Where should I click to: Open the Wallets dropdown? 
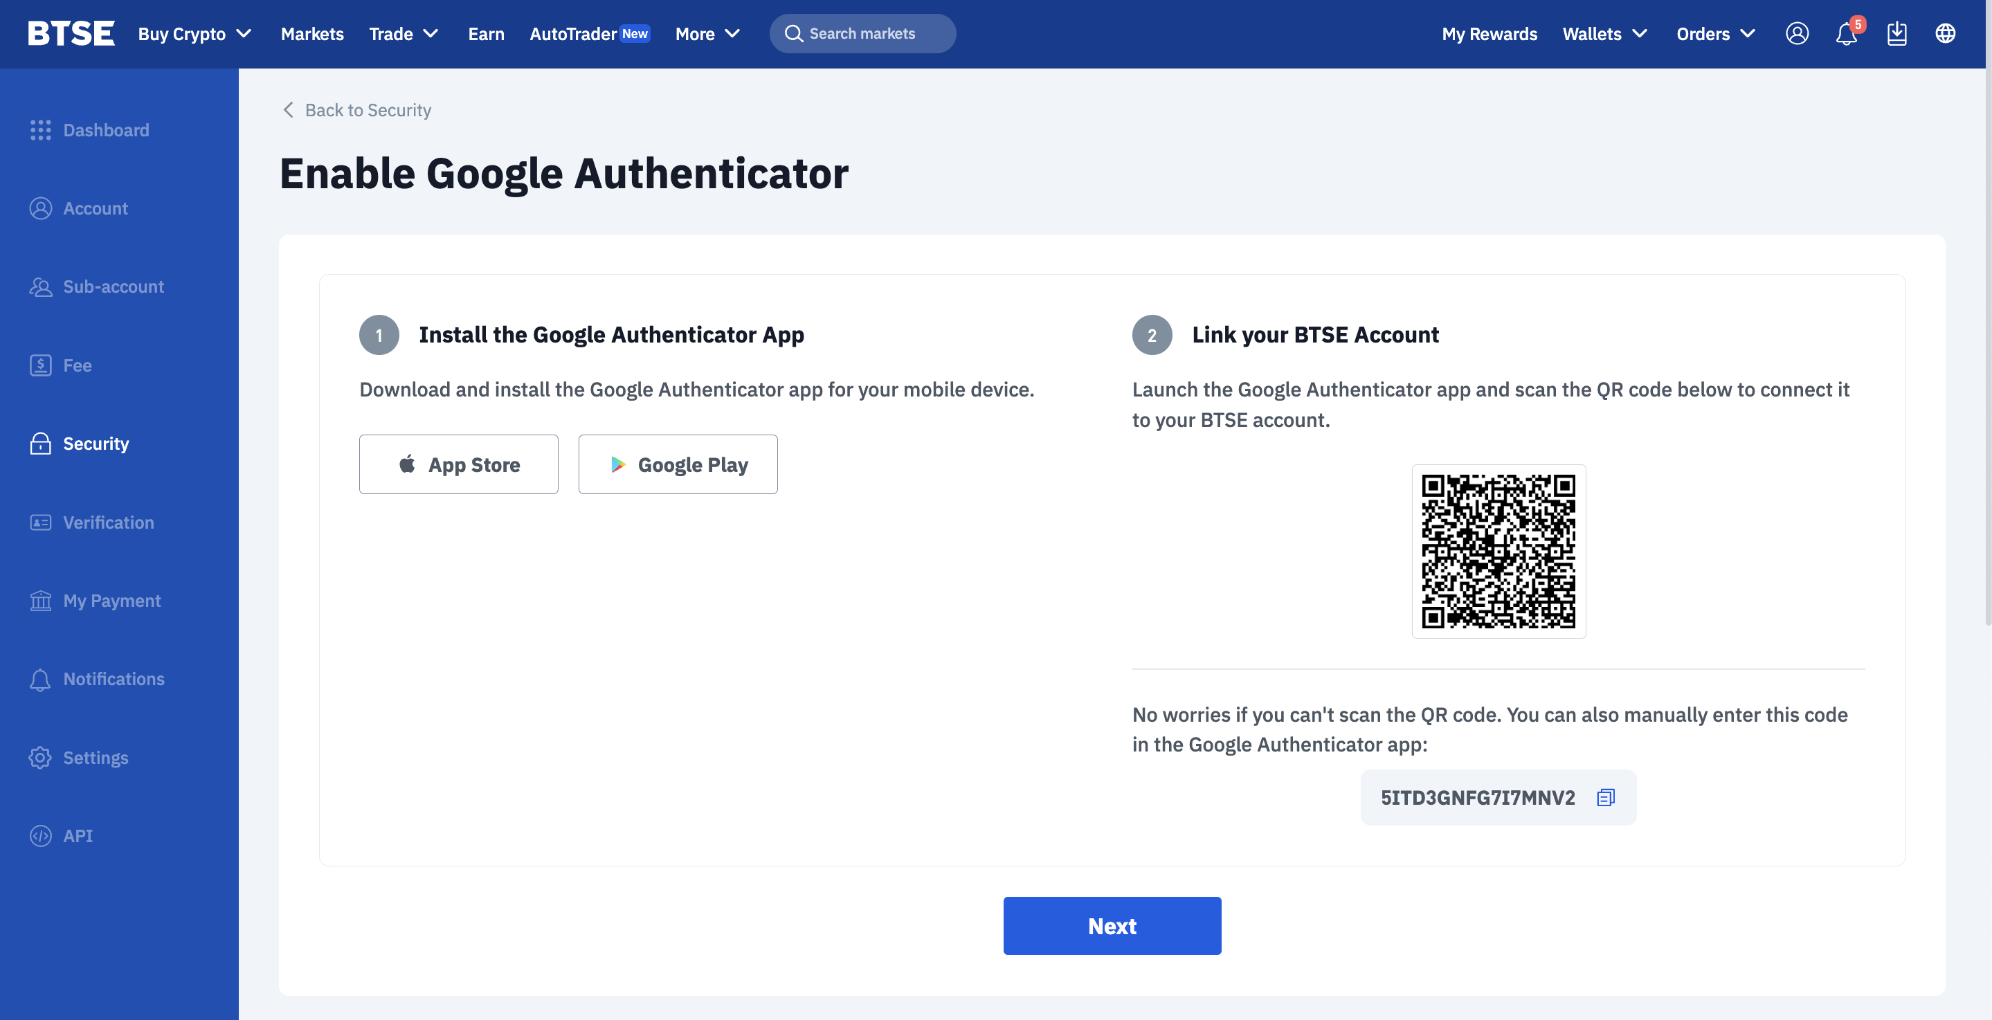click(x=1604, y=34)
